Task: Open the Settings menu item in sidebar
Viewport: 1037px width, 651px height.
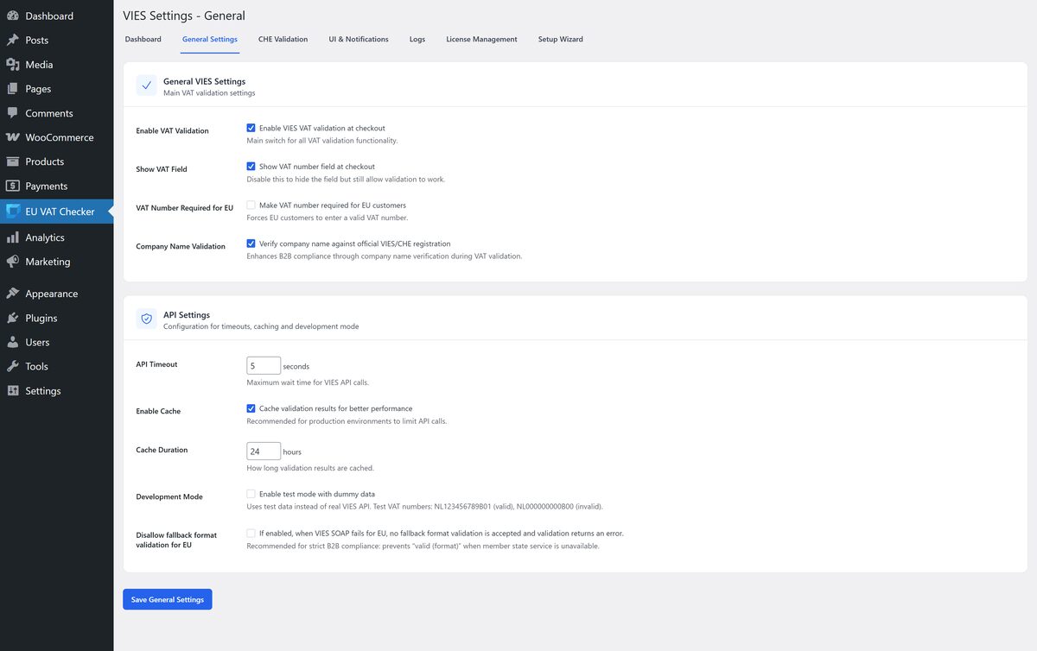Action: pos(43,391)
